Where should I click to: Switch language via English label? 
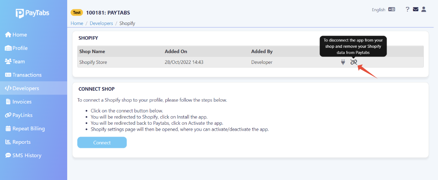(379, 10)
